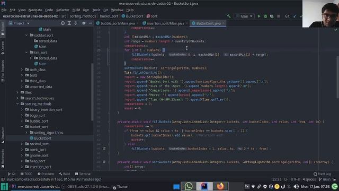
Task: Select the unsorted_data folder in the tree
Action: 41,86
